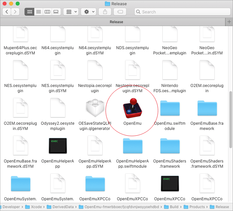Image resolution: width=233 pixels, height=211 pixels.
Task: Select NES.oesystemplugin file
Action: click(21, 70)
